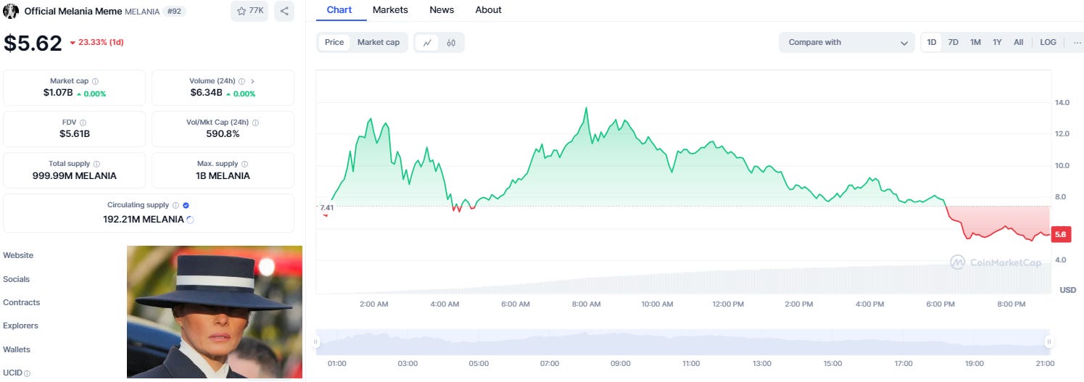This screenshot has width=1084, height=382.
Task: Select the candlestick chart icon
Action: pos(451,43)
